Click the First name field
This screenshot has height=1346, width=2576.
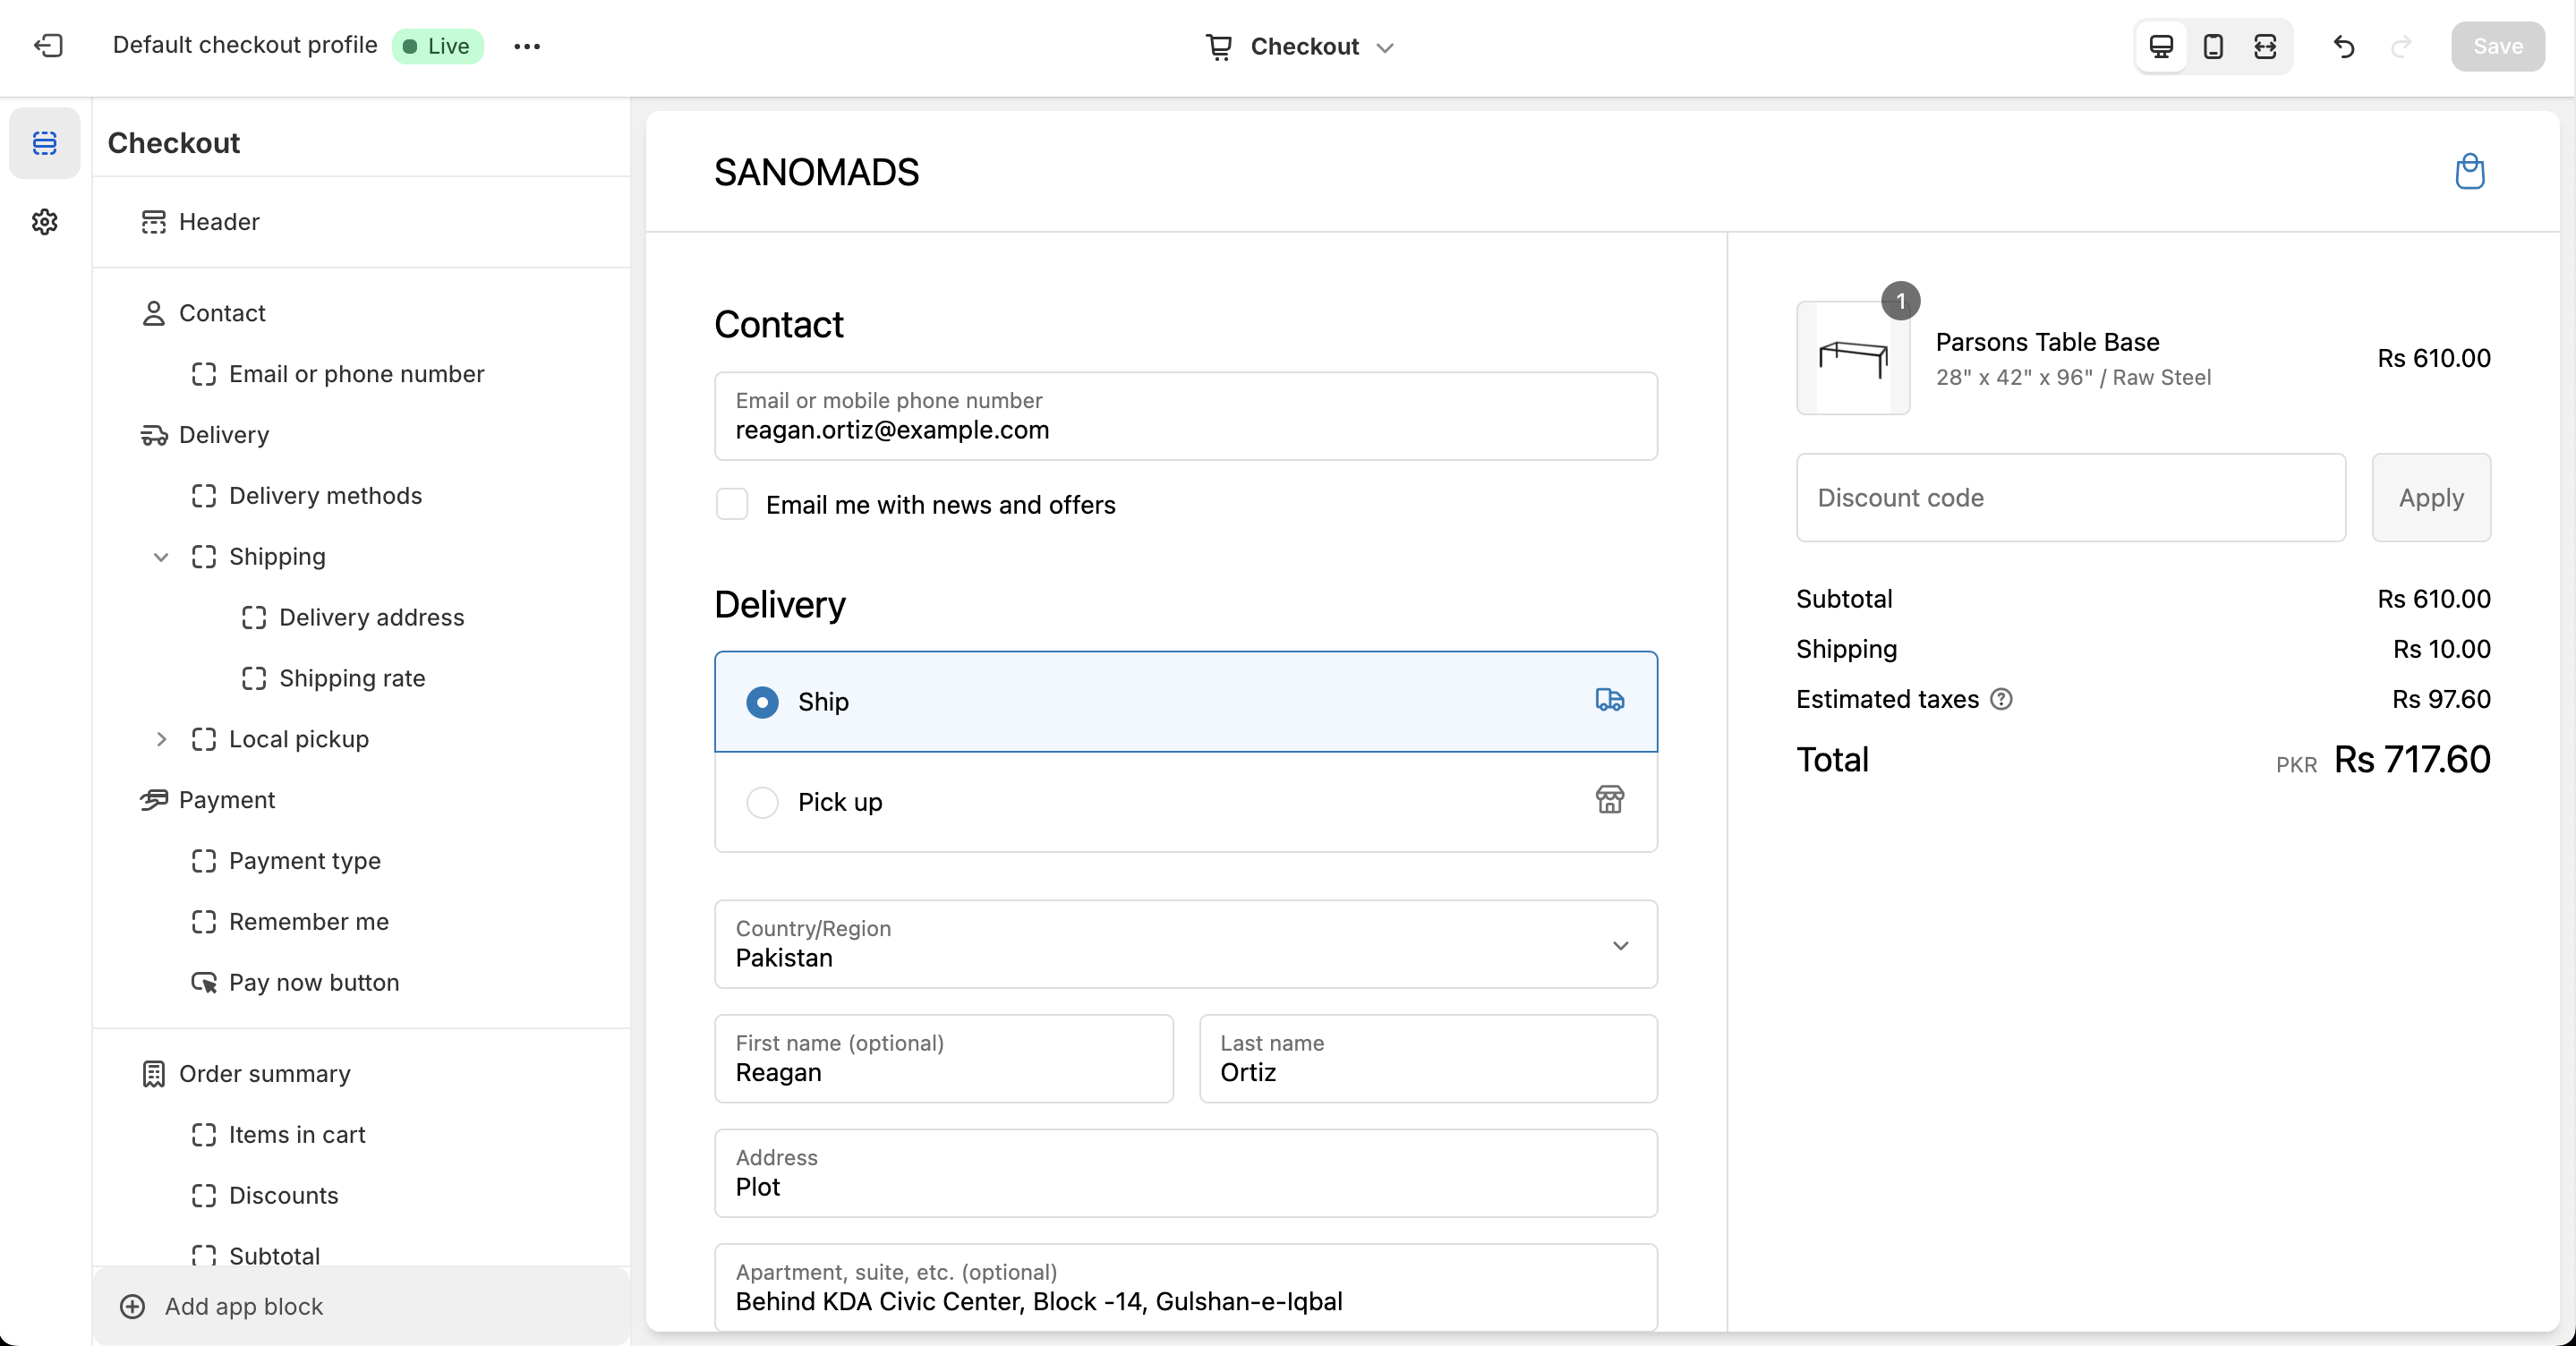943,1059
